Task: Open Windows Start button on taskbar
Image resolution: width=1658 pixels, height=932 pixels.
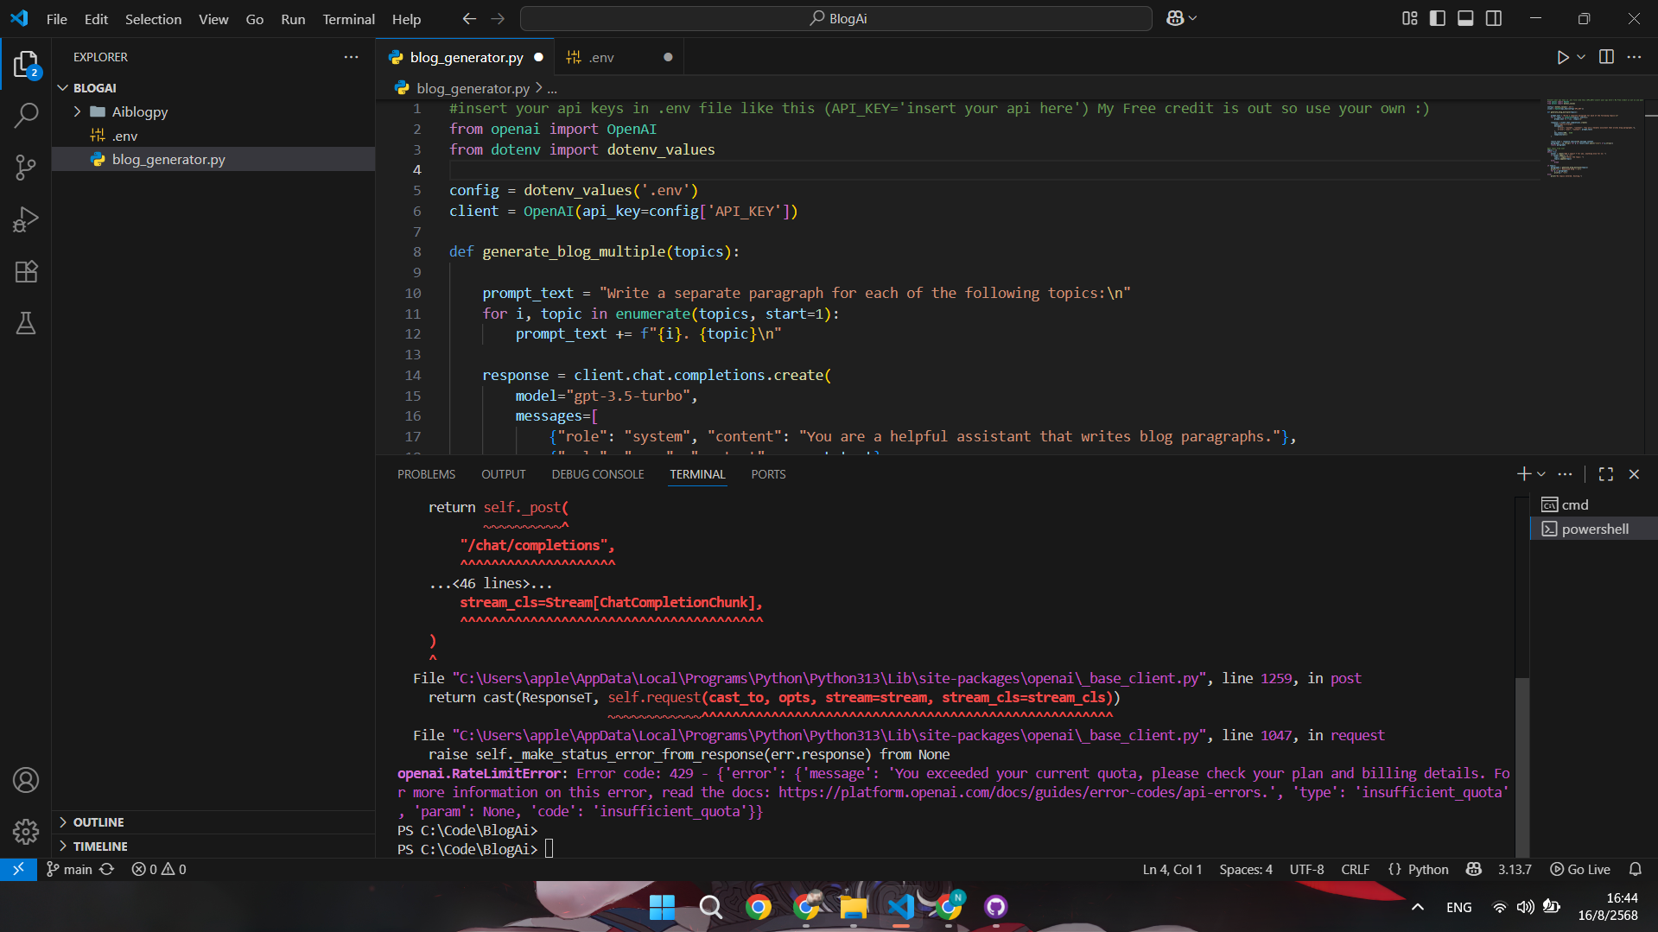Action: [662, 907]
